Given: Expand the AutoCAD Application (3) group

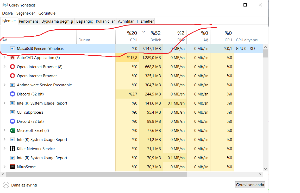Looking at the screenshot, I should pos(4,57).
